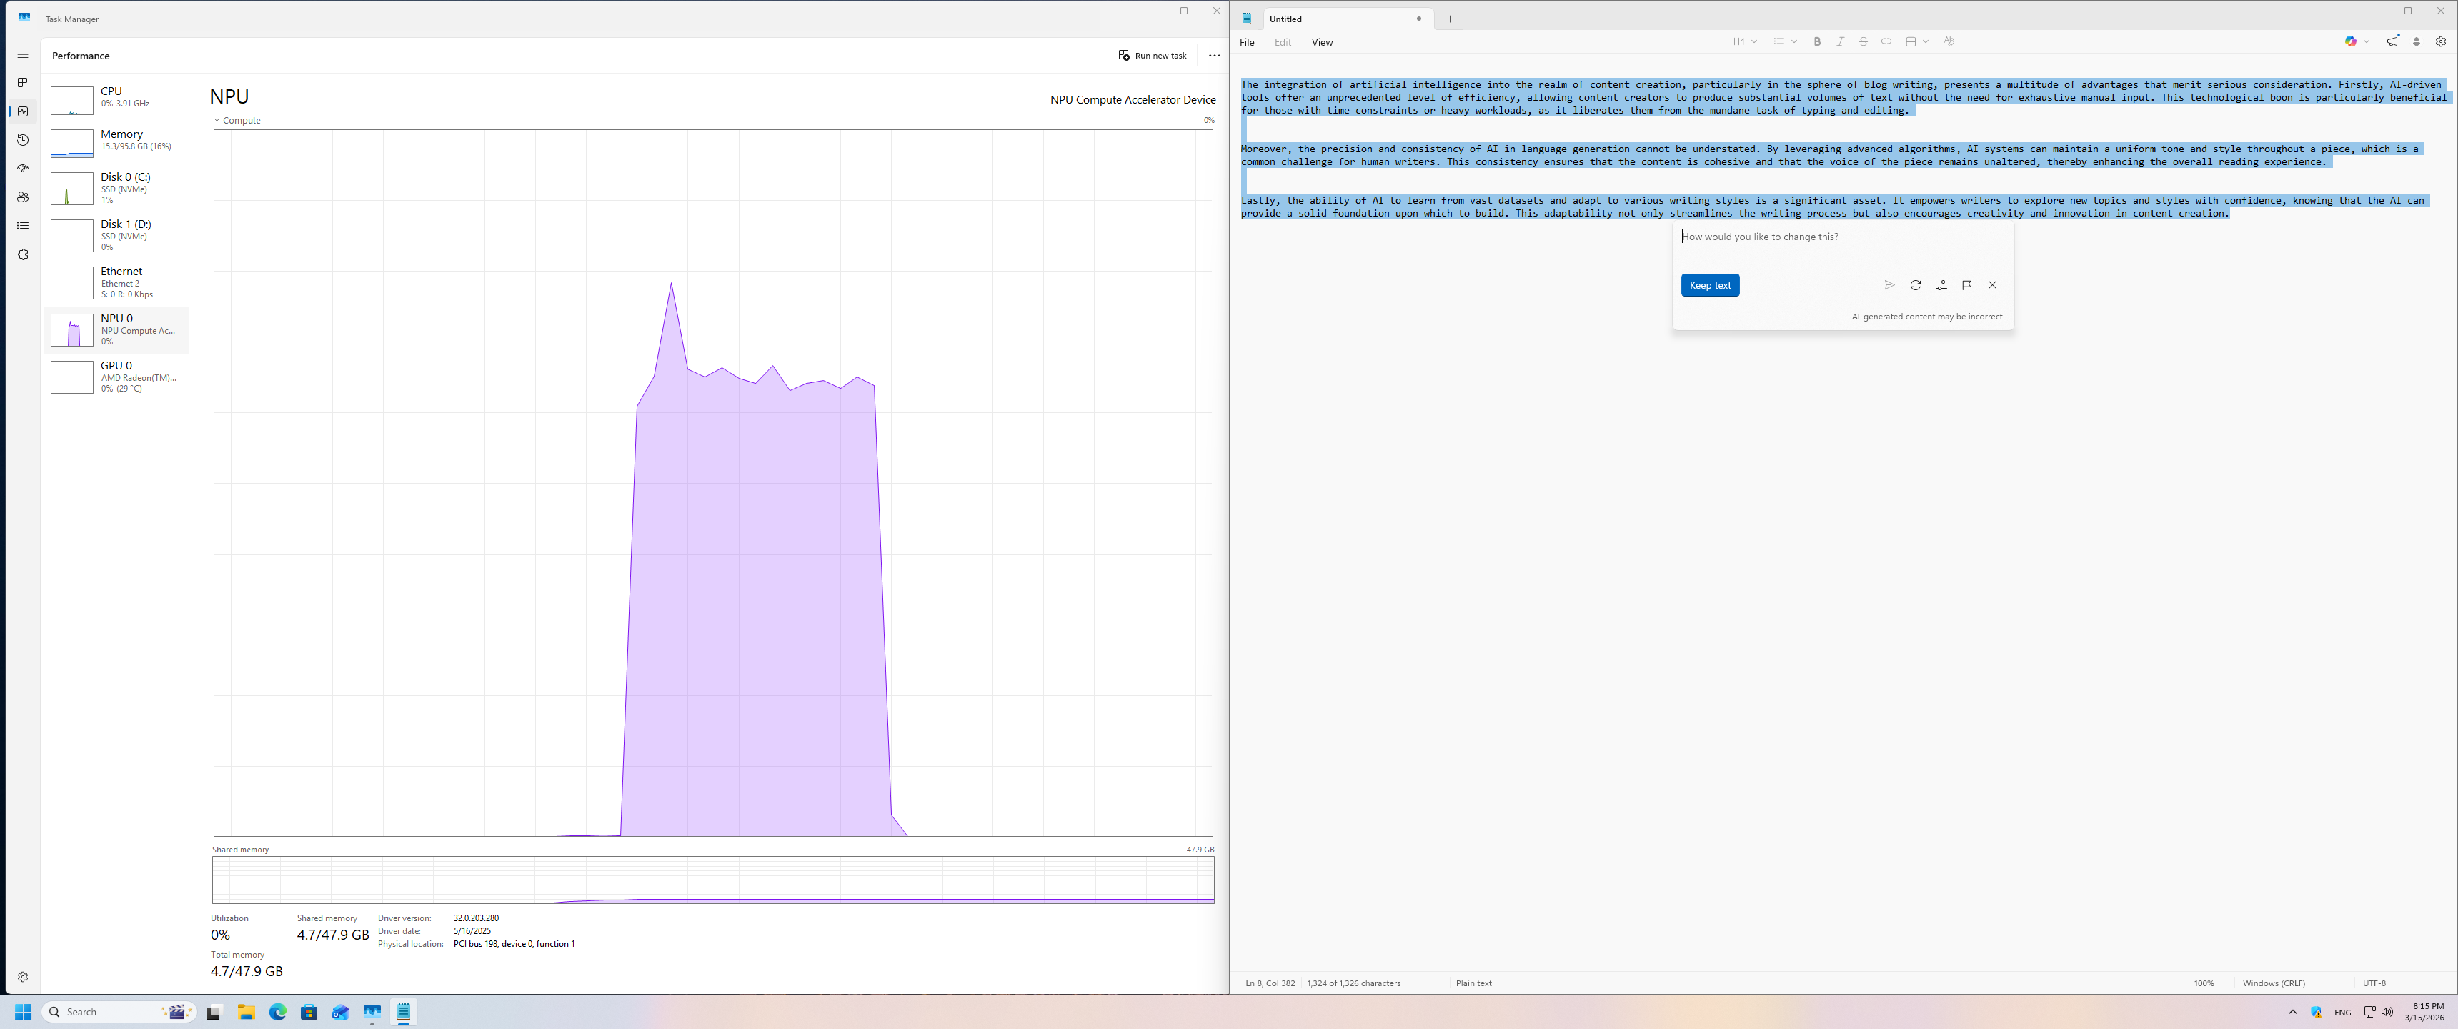
Task: Toggle italic formatting
Action: [x=1840, y=42]
